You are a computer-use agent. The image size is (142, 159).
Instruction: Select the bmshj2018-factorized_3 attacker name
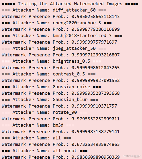point(82,36)
